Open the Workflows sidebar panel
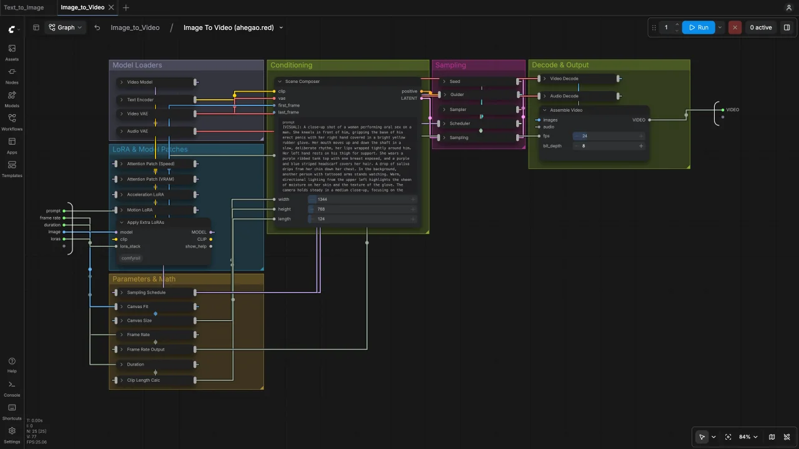 click(x=12, y=122)
